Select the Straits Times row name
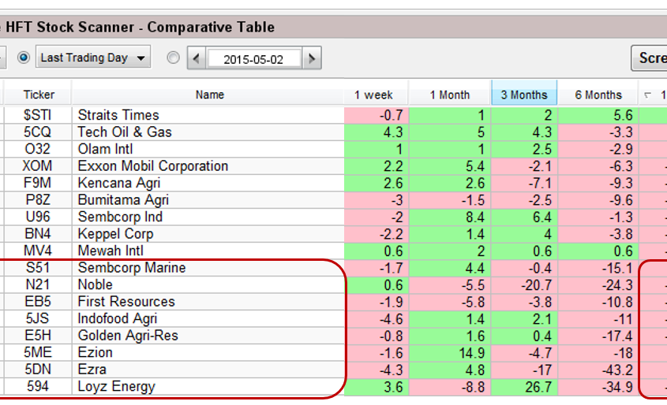This screenshot has width=667, height=405. (118, 115)
